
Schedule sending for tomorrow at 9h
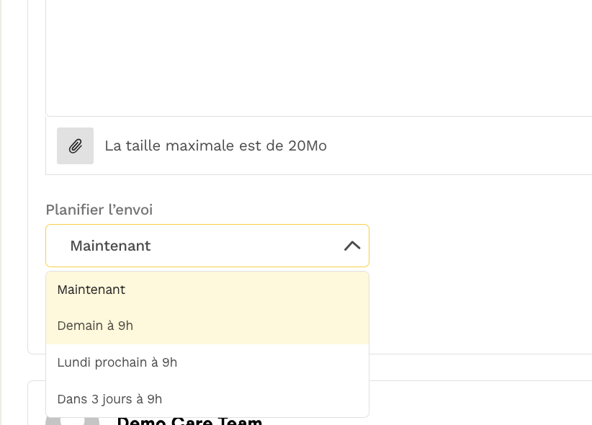click(x=95, y=326)
